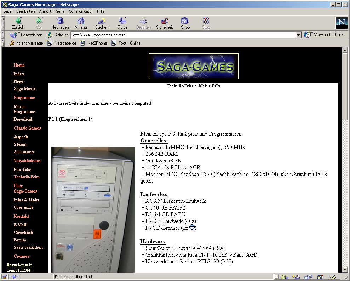This screenshot has width=350, height=281.
Task: Click the "Dokument: Übermittelt" status text
Action: (74, 277)
